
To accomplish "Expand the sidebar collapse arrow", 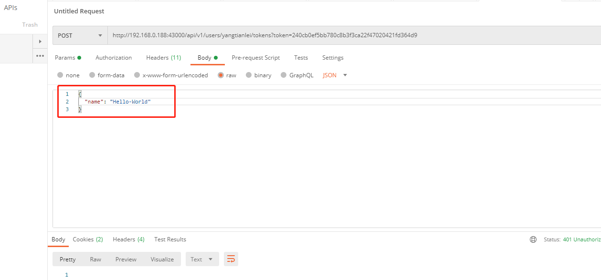I will [x=40, y=41].
